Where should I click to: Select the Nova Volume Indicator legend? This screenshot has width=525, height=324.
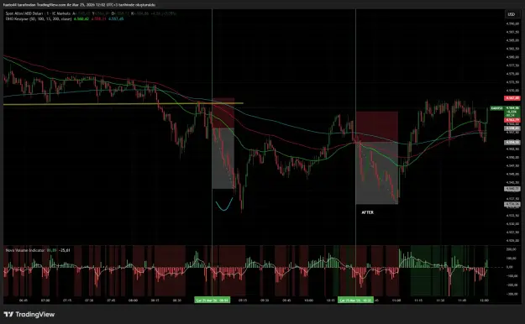[x=25, y=250]
